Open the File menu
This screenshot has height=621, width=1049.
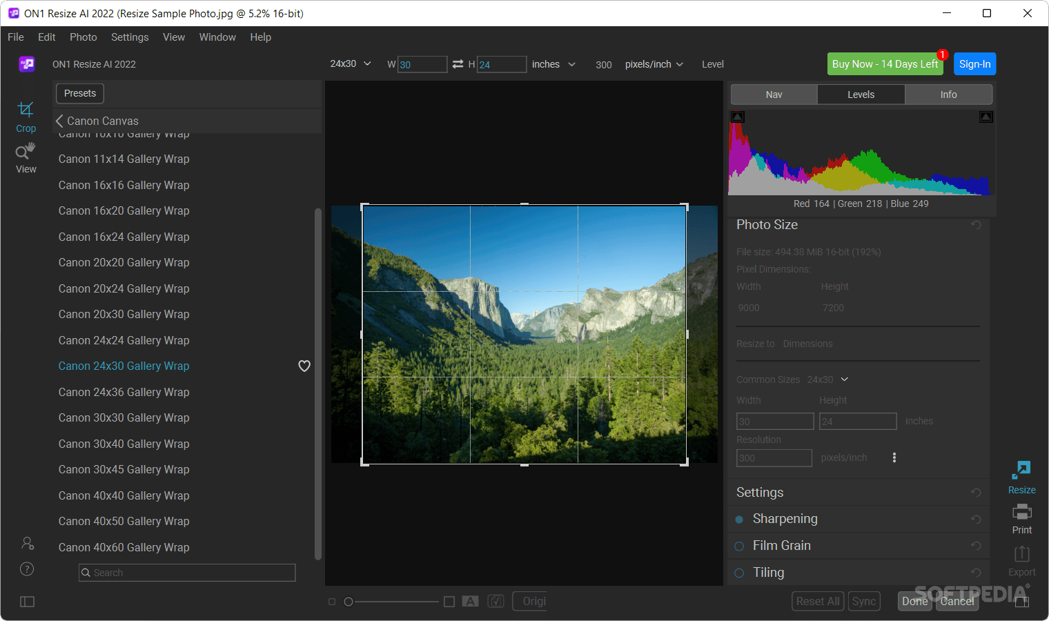point(16,37)
